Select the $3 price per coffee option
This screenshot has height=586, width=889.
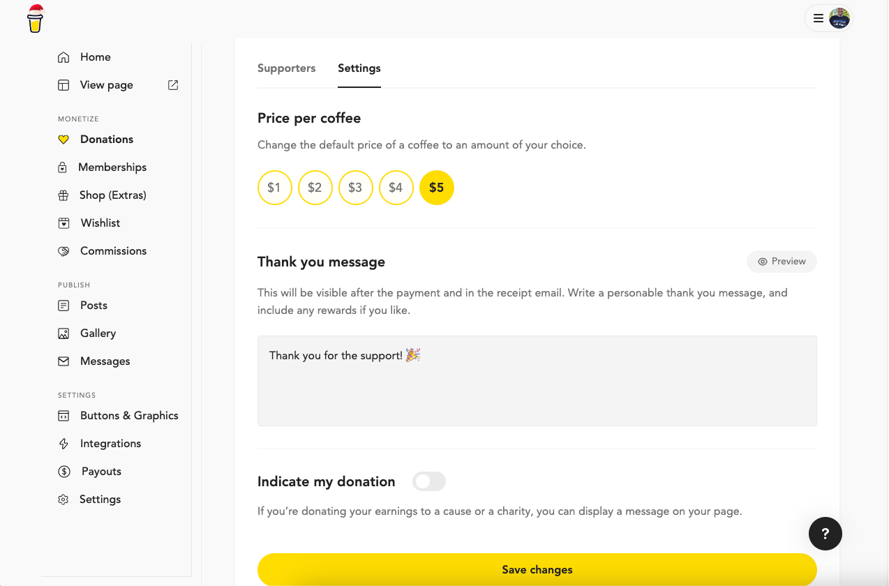[355, 188]
